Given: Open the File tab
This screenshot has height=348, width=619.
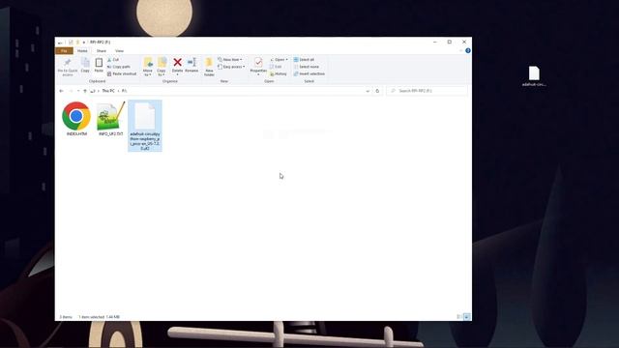Looking at the screenshot, I should pos(64,51).
